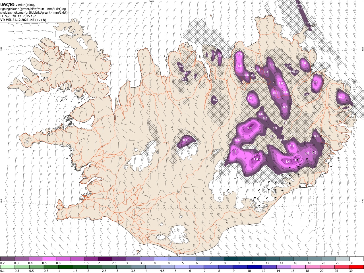Screen dimensions: 364x273
Task: Select lower legend swatch starting at 3.5
Action: tap(138, 267)
